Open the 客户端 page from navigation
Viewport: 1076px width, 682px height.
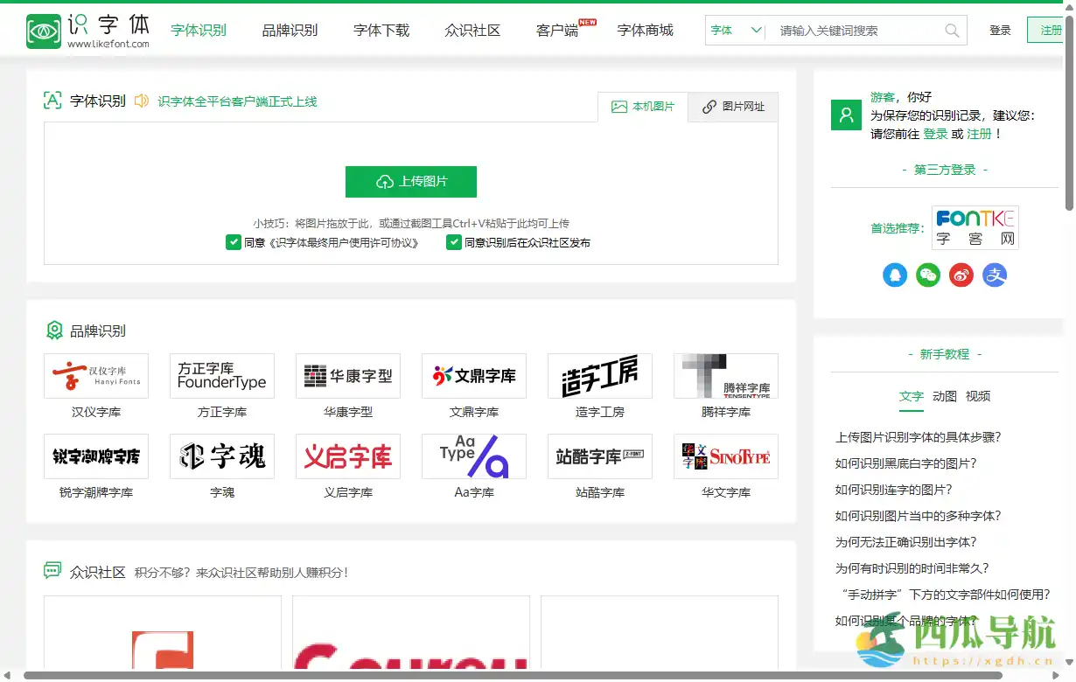tap(555, 29)
